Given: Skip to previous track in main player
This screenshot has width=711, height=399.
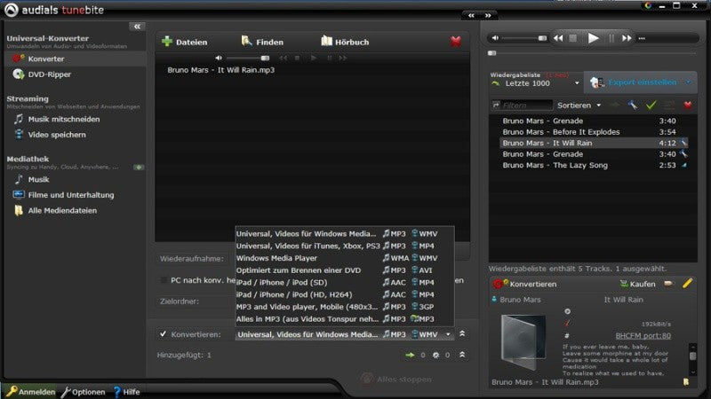Looking at the screenshot, I should click(558, 38).
